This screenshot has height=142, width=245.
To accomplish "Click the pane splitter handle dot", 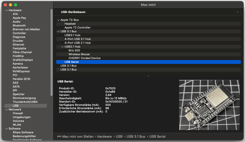I will tap(148, 76).
